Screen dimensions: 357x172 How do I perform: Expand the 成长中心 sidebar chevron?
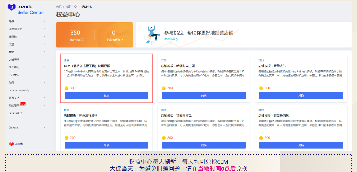(x=44, y=67)
